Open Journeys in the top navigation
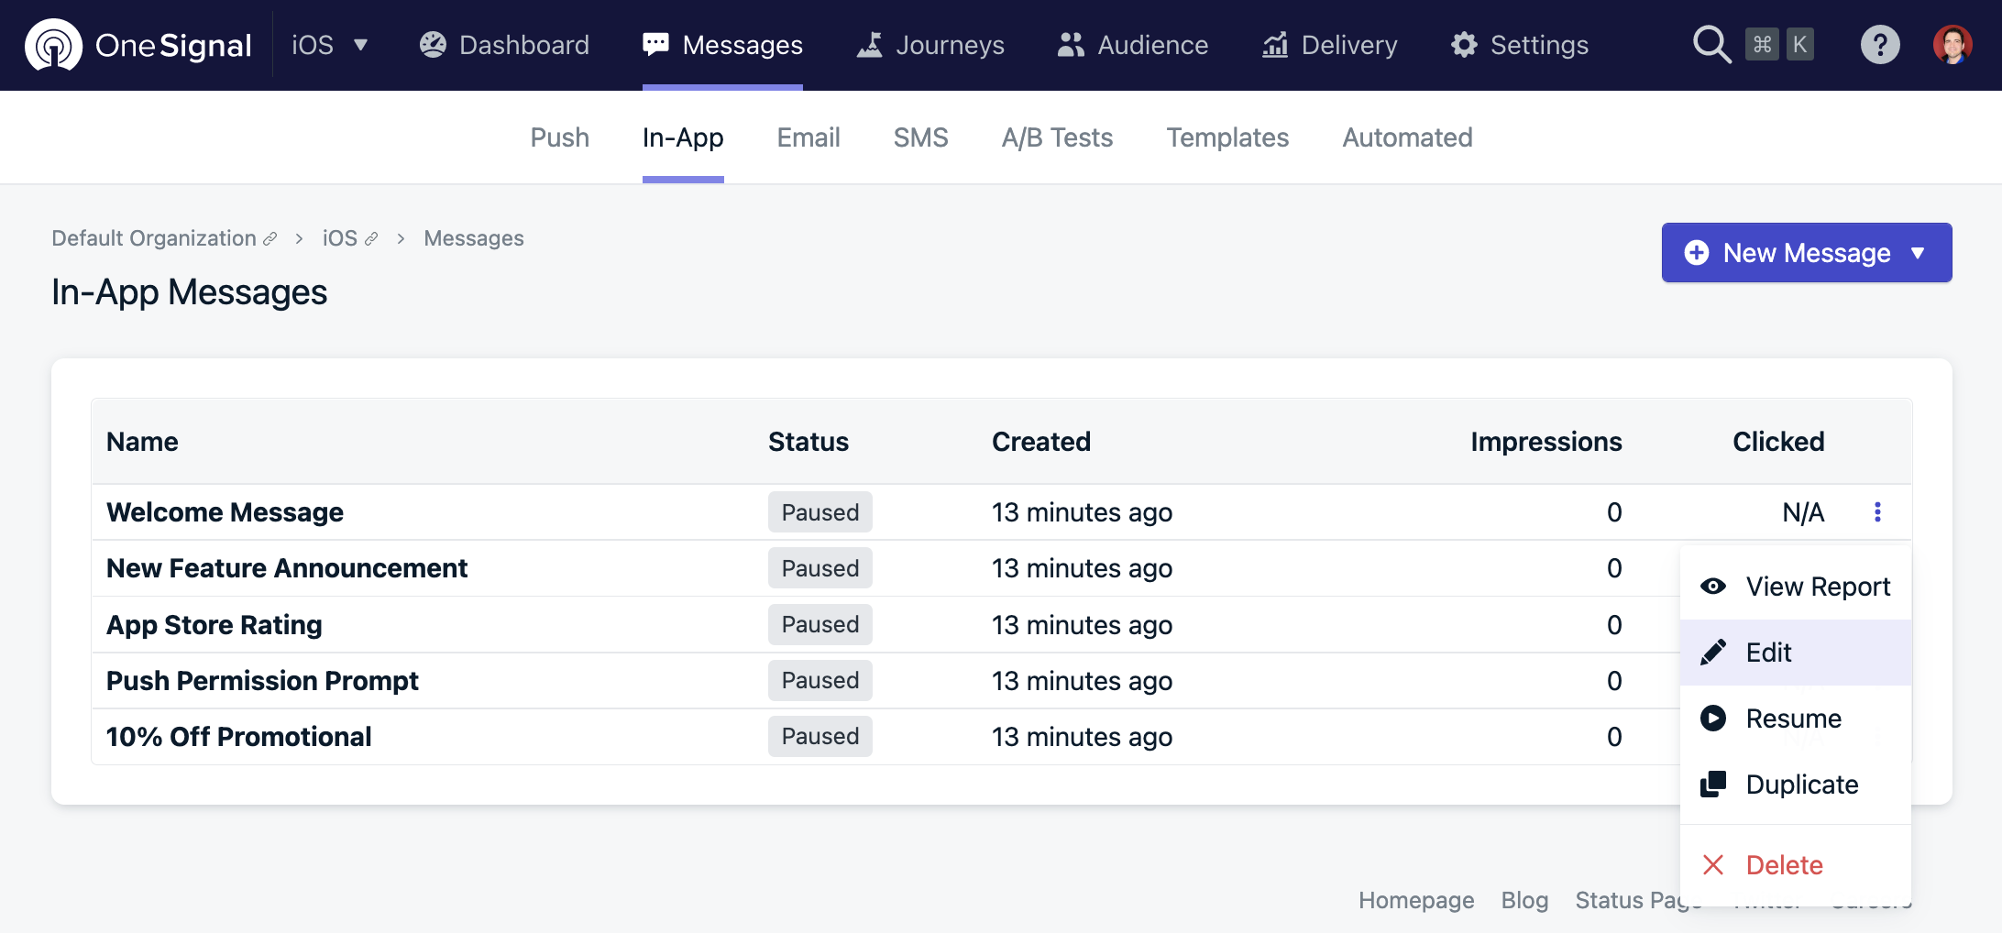 click(930, 45)
